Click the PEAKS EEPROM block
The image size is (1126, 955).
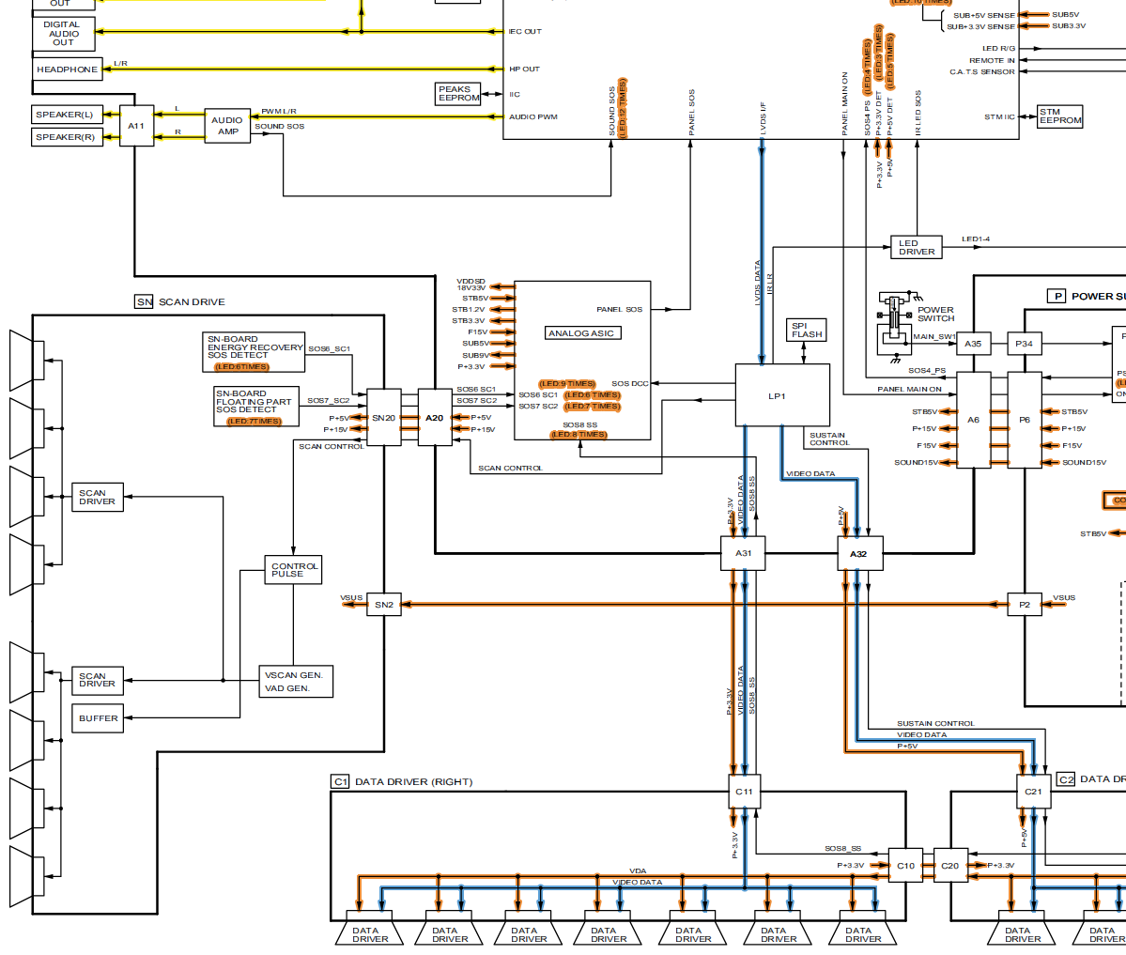458,94
